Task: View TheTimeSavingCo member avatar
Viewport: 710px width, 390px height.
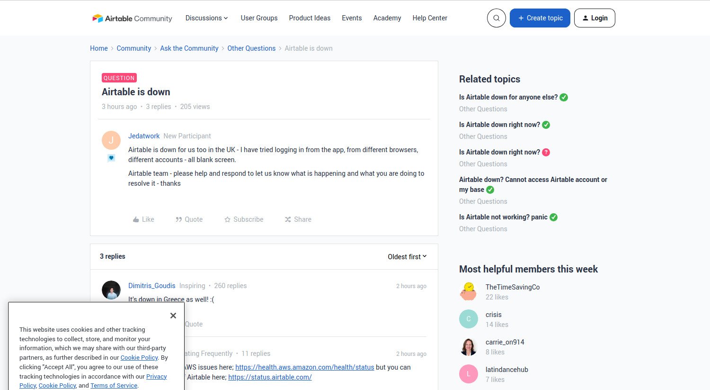Action: pos(469,291)
